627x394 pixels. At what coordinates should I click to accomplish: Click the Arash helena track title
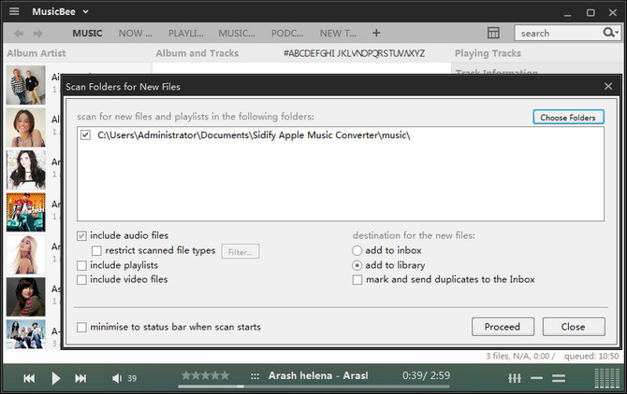pos(318,375)
